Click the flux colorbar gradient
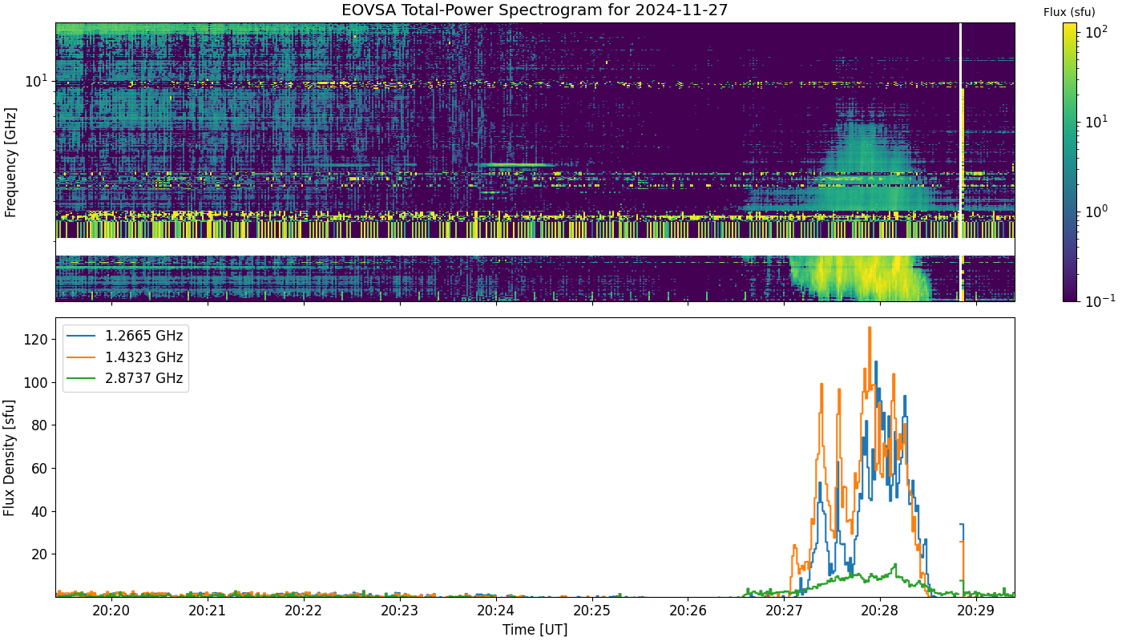 [1070, 162]
